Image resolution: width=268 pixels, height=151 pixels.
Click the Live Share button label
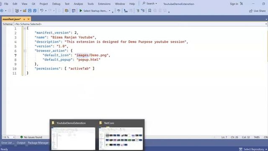pyautogui.click(x=260, y=11)
